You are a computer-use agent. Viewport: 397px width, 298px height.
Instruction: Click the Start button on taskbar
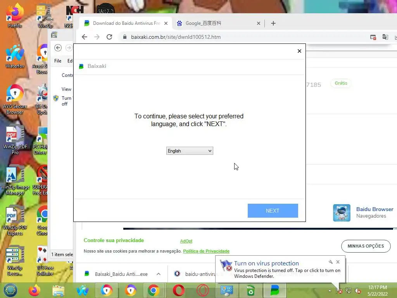(x=10, y=290)
